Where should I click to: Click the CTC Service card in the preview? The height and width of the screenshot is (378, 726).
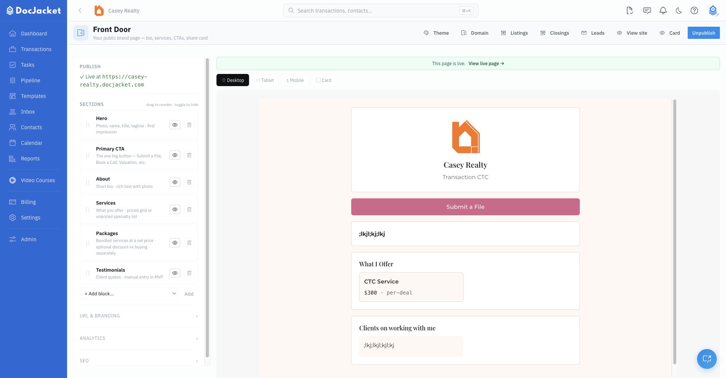[x=411, y=287]
